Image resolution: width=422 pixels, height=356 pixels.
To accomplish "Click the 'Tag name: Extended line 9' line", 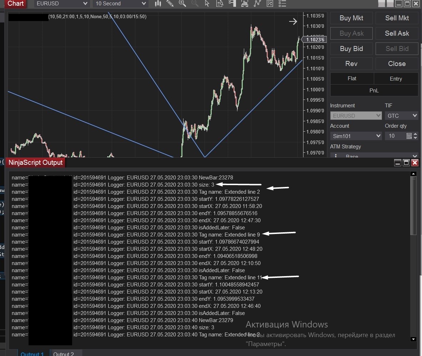I will tap(136, 235).
